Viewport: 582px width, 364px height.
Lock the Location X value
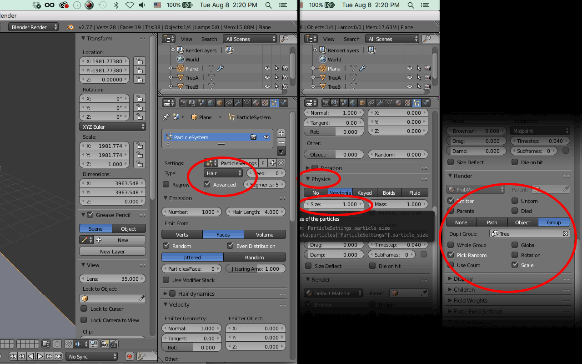click(x=140, y=61)
